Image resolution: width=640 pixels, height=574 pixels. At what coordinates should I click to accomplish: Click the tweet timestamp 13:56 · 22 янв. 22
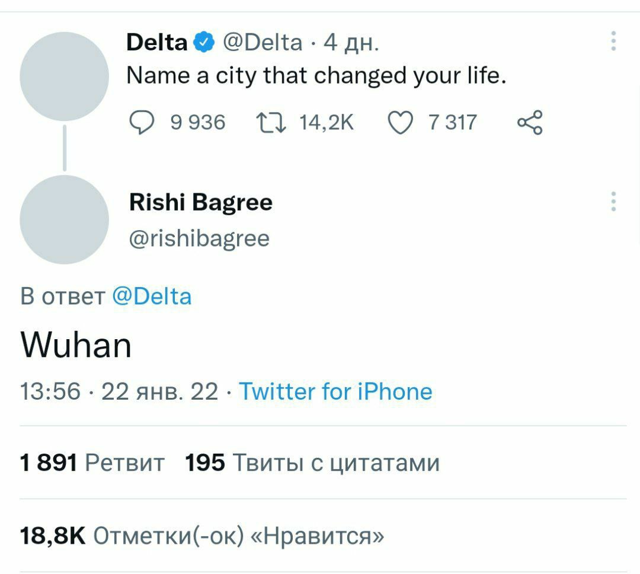[119, 391]
